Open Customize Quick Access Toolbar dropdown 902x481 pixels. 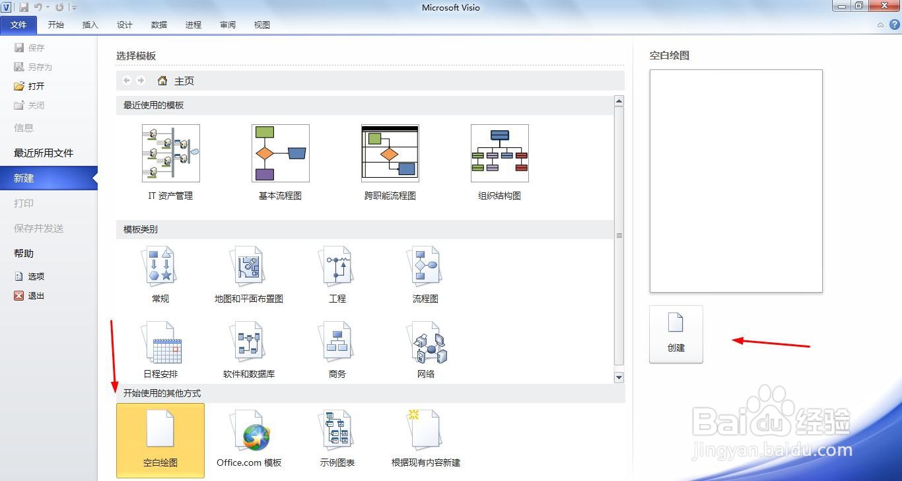(74, 8)
